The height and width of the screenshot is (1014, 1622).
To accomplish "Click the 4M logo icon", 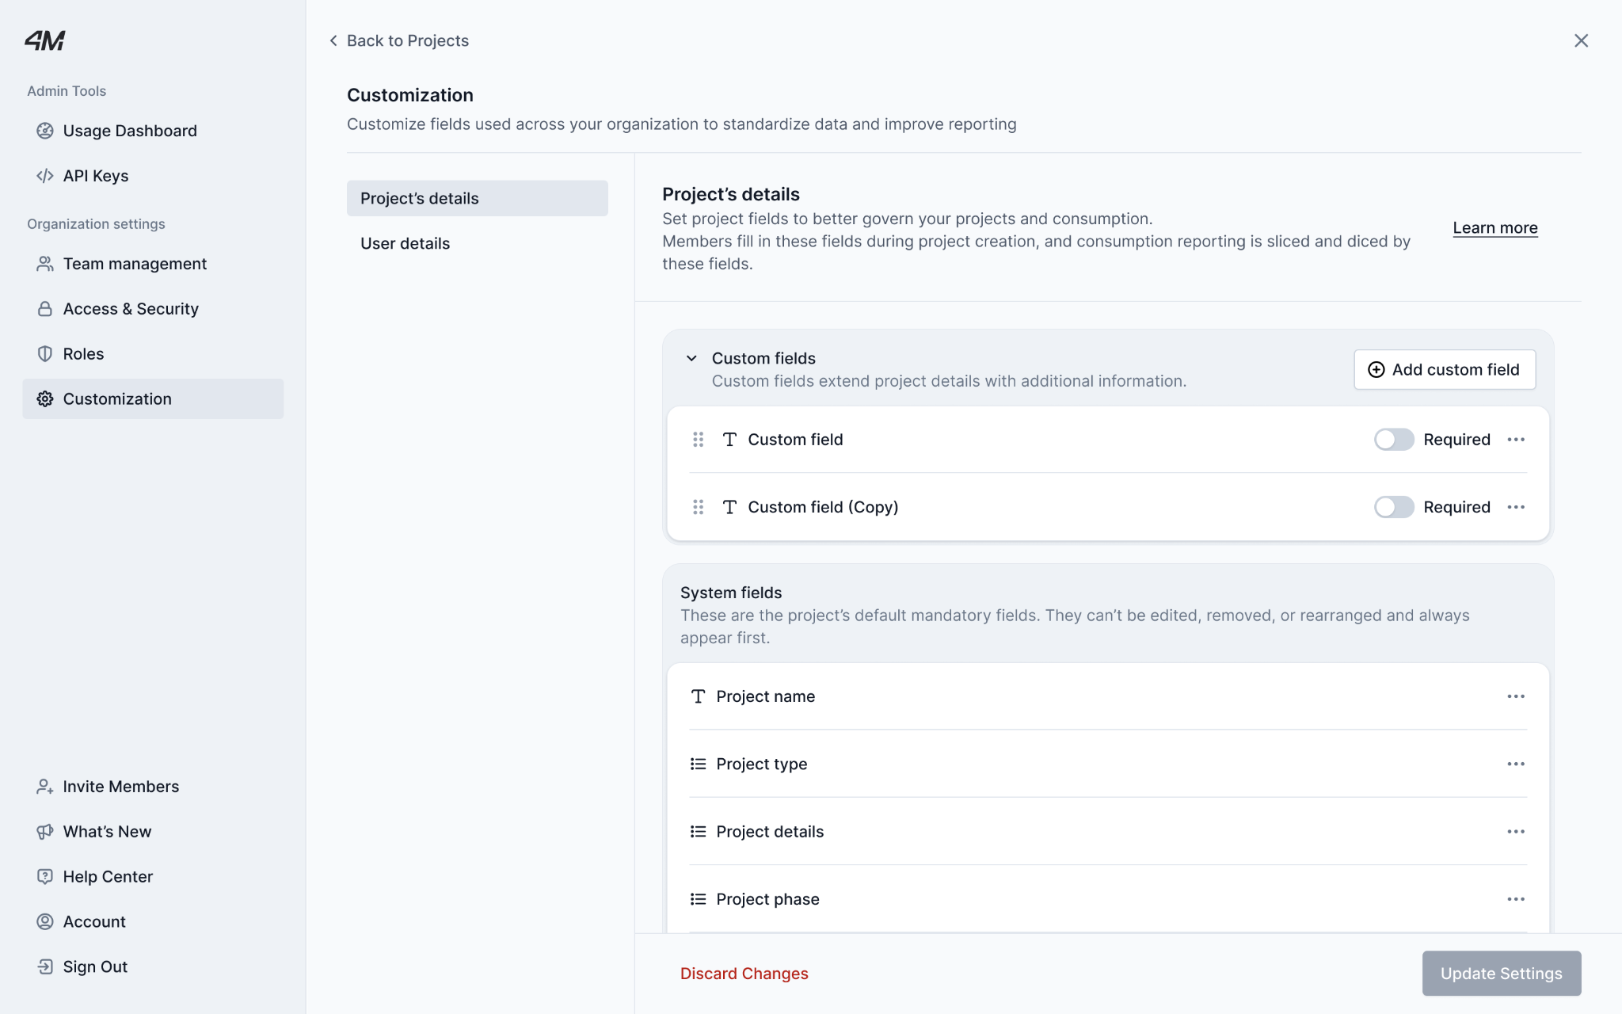I will coord(44,40).
